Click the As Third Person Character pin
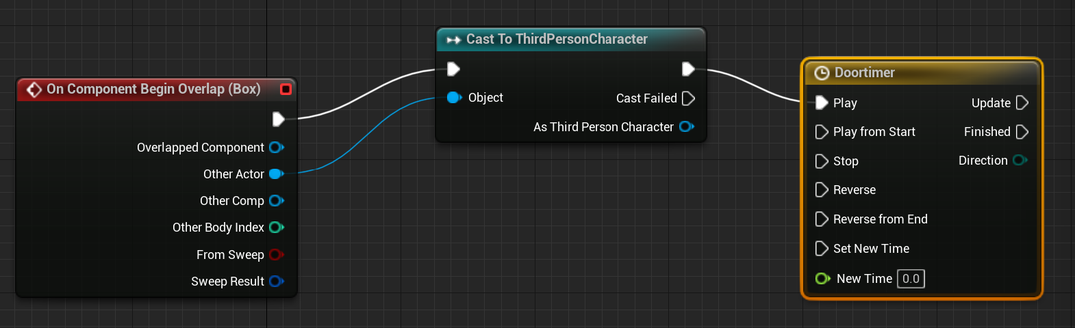This screenshot has width=1075, height=328. pos(687,127)
